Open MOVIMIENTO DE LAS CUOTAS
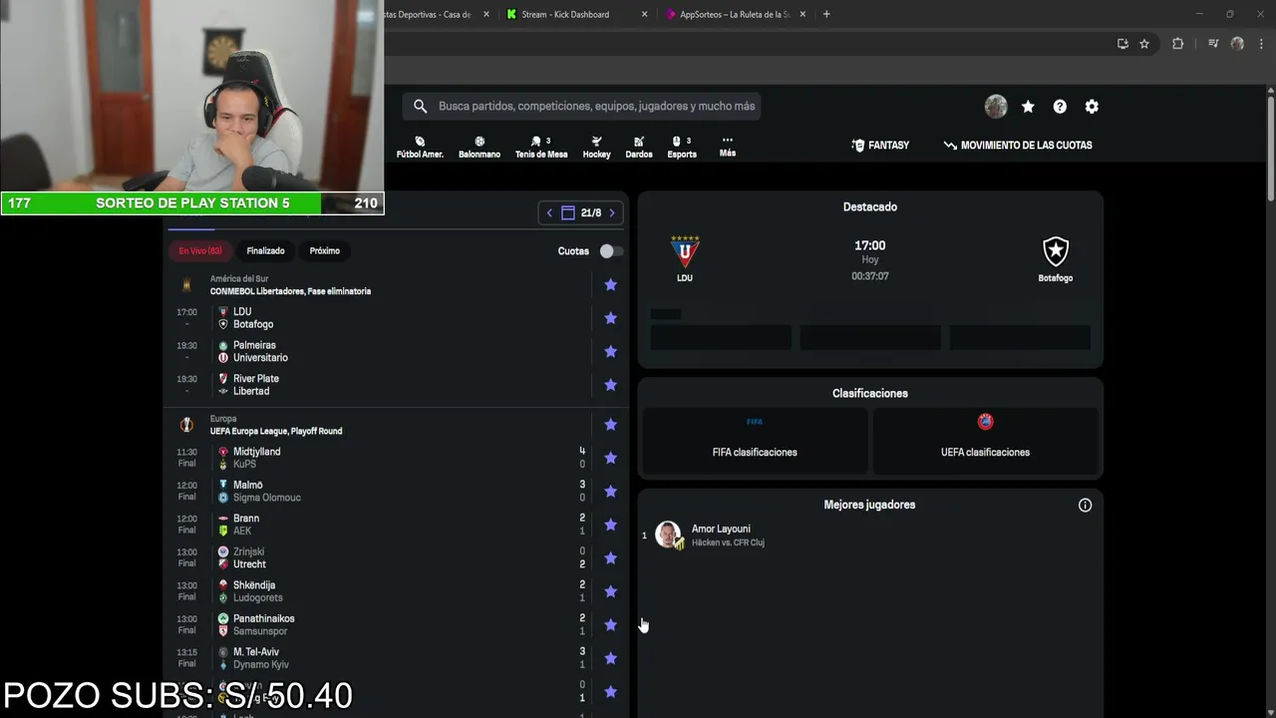1276x718 pixels. pos(1018,145)
